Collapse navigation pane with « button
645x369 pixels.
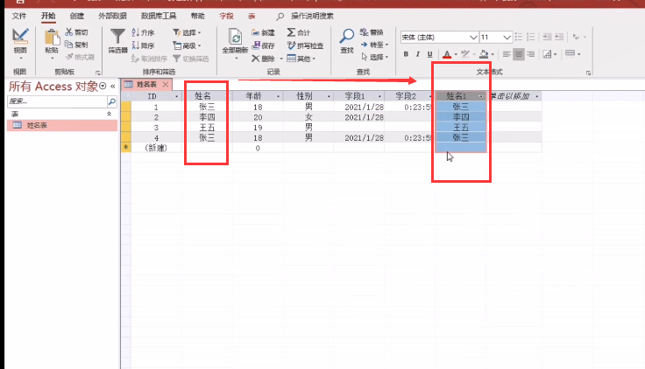[x=113, y=87]
